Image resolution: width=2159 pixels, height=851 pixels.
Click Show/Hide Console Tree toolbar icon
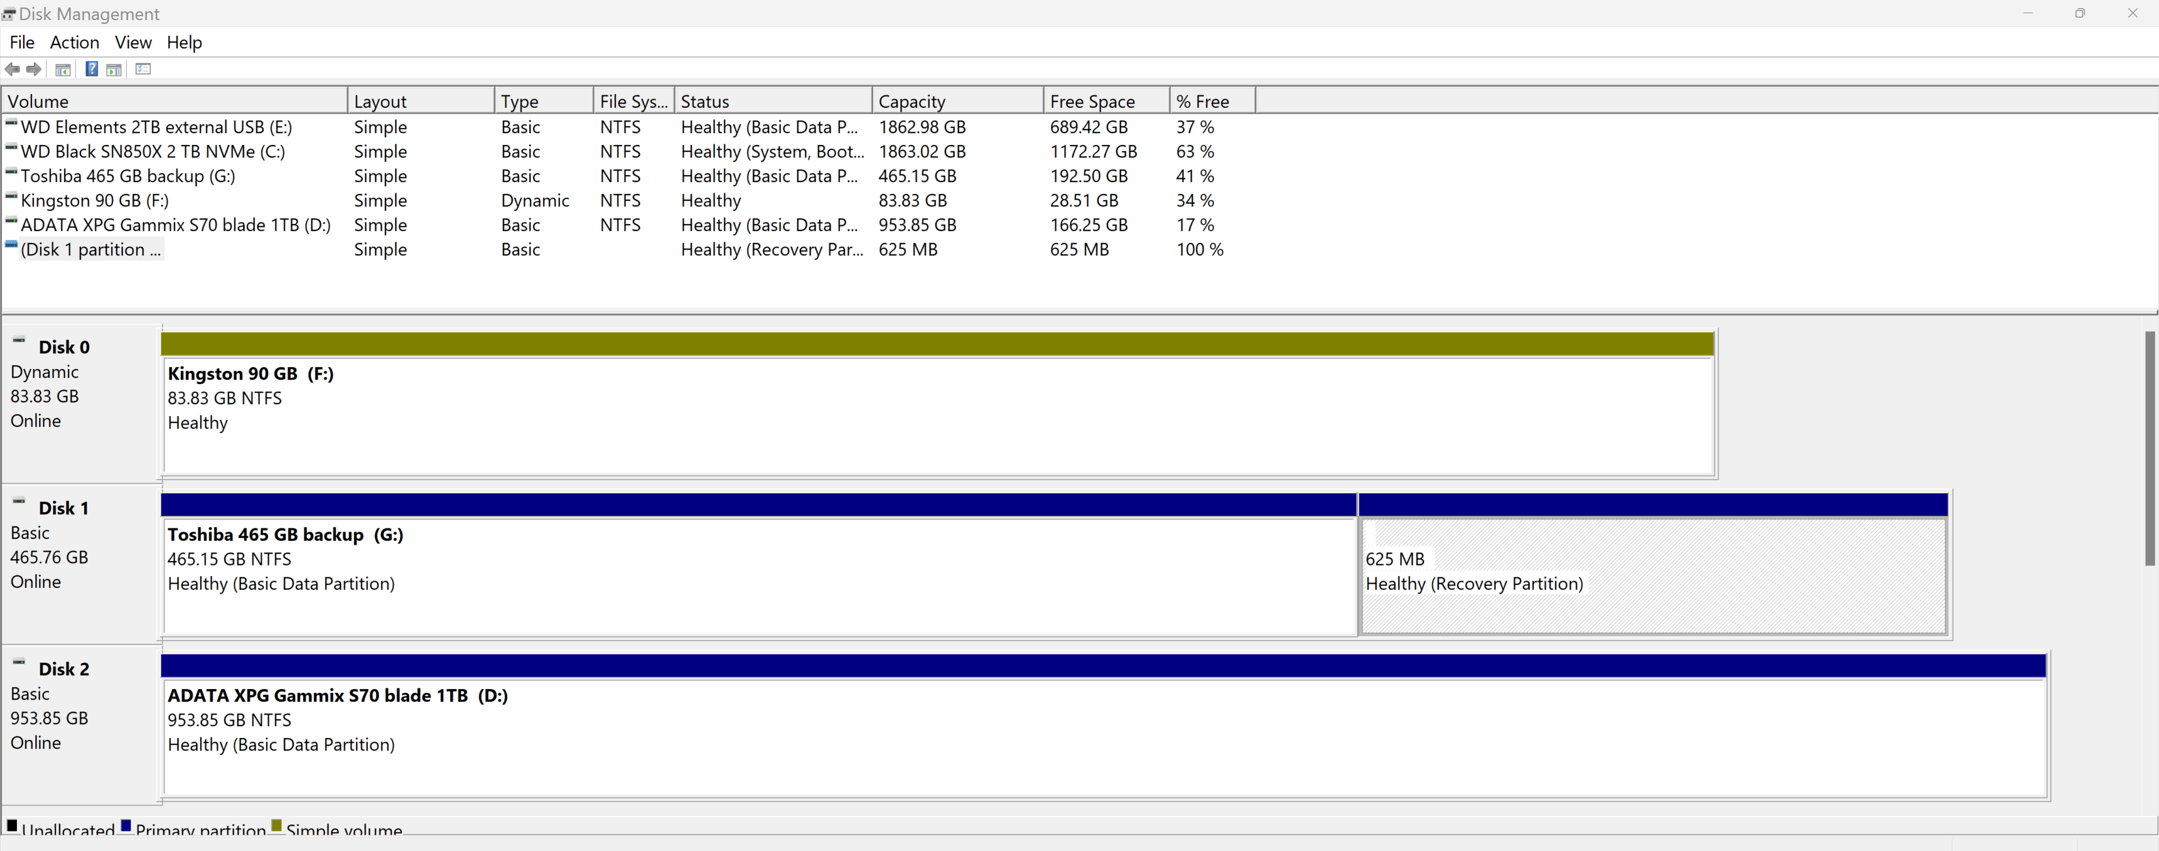[x=63, y=70]
